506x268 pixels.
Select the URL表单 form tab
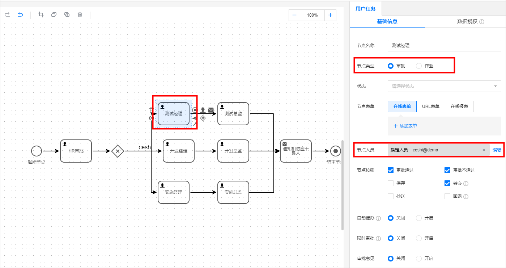pos(431,106)
